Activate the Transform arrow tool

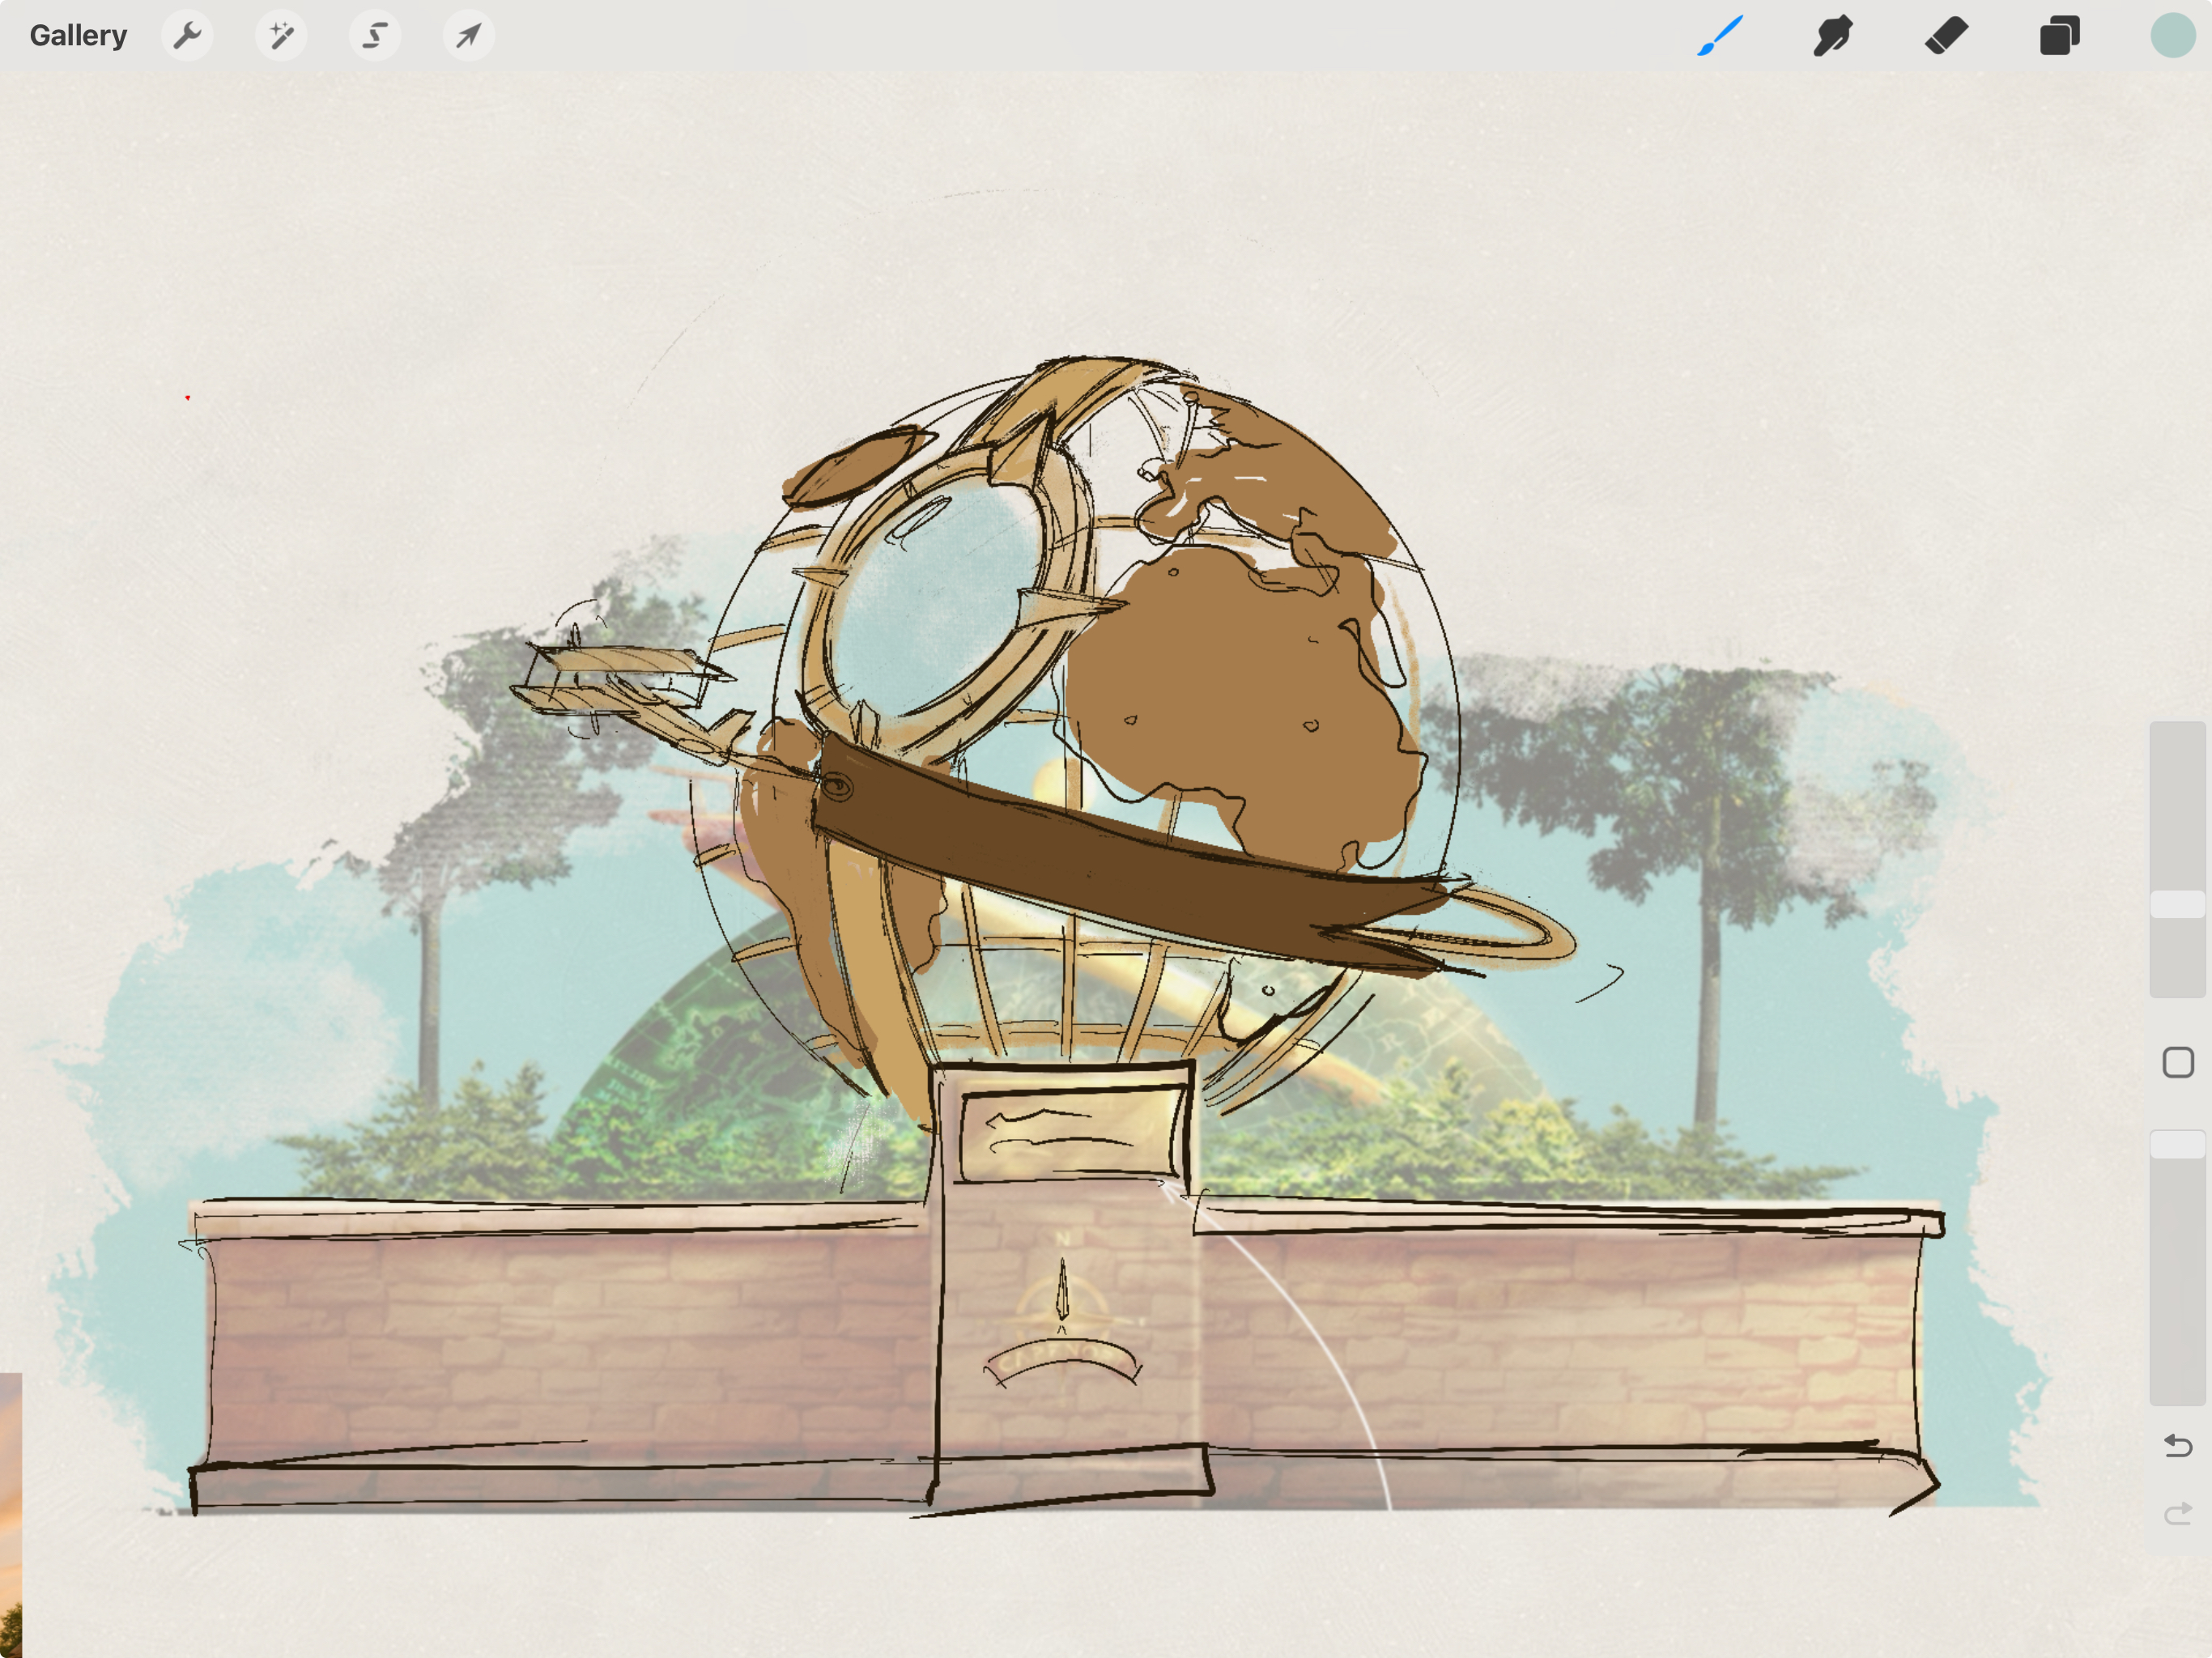468,36
